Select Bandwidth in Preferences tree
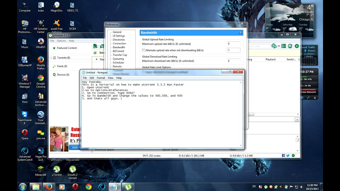Image resolution: width=340 pixels, height=191 pixels. coord(119,47)
